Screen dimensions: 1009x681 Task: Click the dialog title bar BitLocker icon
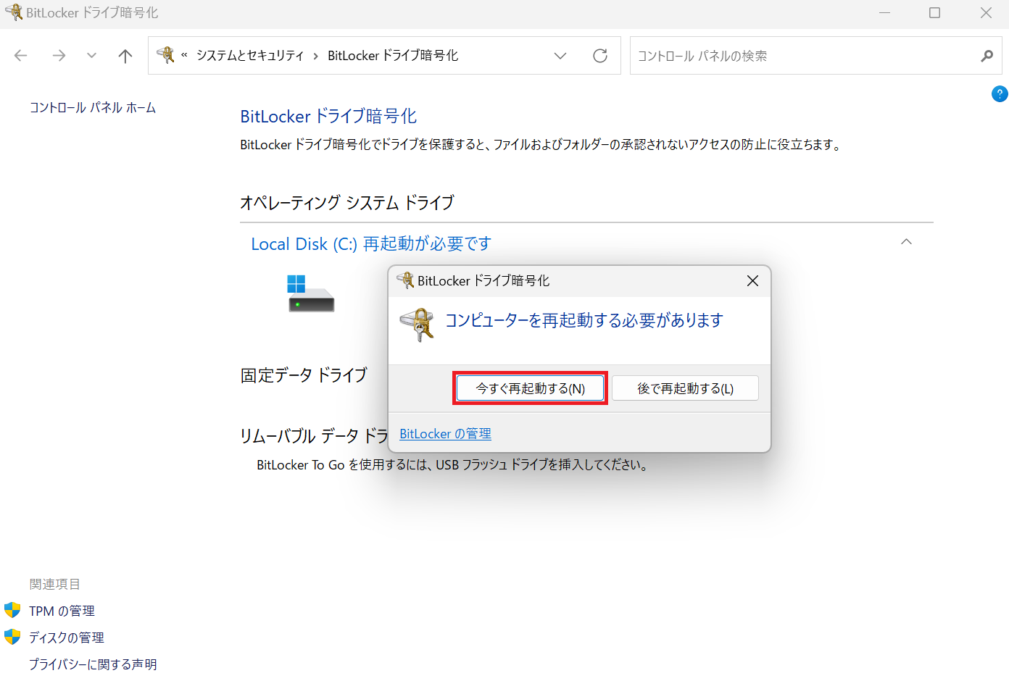click(405, 280)
